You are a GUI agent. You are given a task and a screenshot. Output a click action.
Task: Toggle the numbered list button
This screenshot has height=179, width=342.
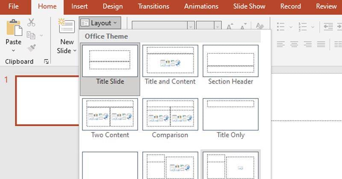[302, 27]
